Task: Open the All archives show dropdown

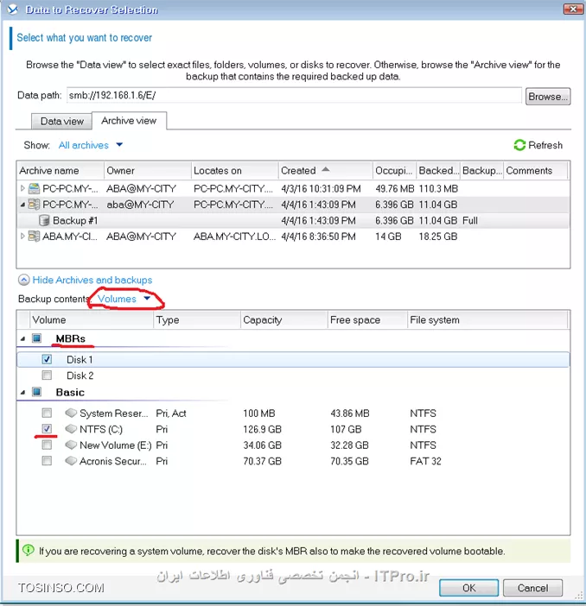Action: pos(91,145)
